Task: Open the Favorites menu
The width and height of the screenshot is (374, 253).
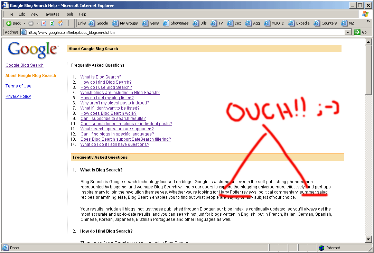Action: (x=51, y=14)
